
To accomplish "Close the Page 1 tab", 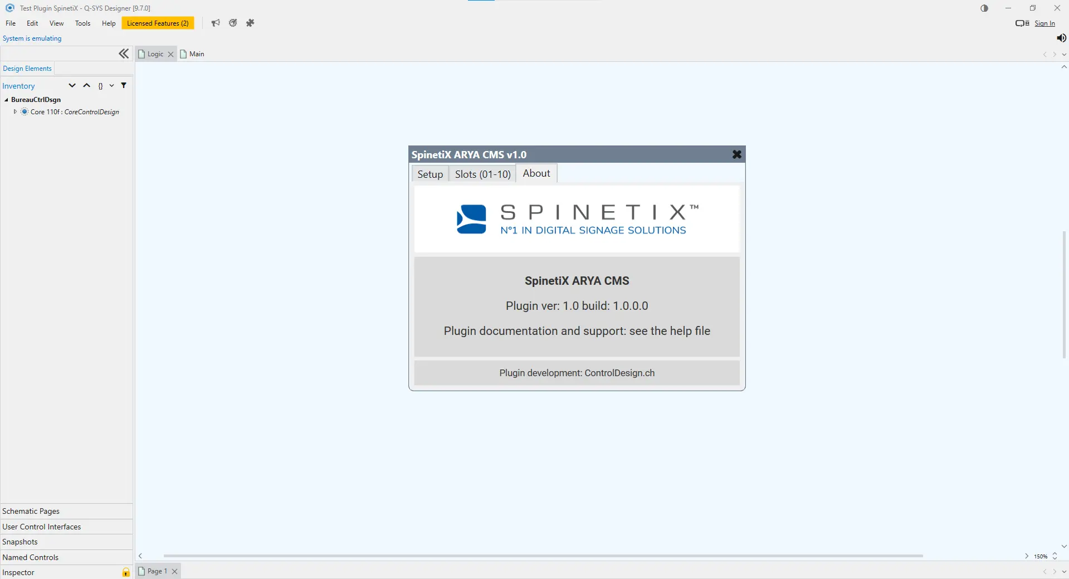I will pos(174,571).
